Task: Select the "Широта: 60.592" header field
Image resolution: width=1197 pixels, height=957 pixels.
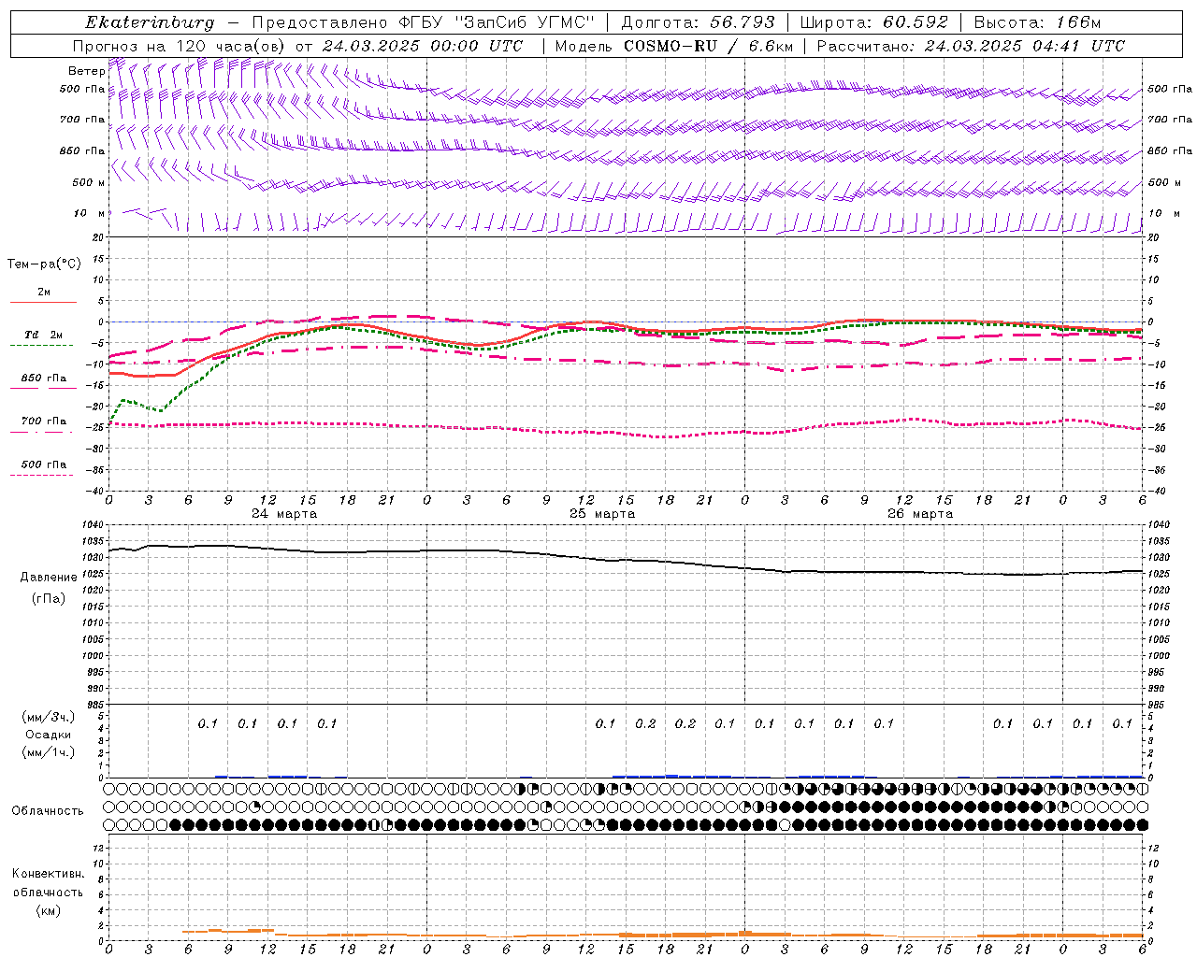Action: point(874,22)
